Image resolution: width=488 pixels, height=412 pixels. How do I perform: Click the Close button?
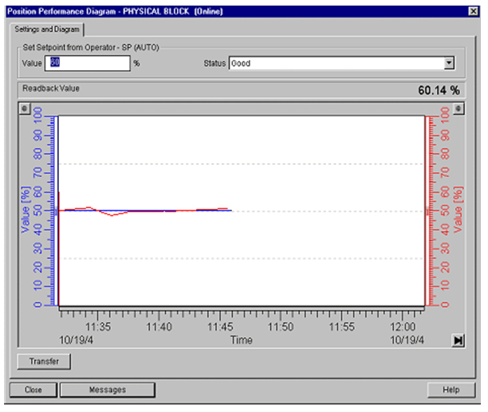33,390
